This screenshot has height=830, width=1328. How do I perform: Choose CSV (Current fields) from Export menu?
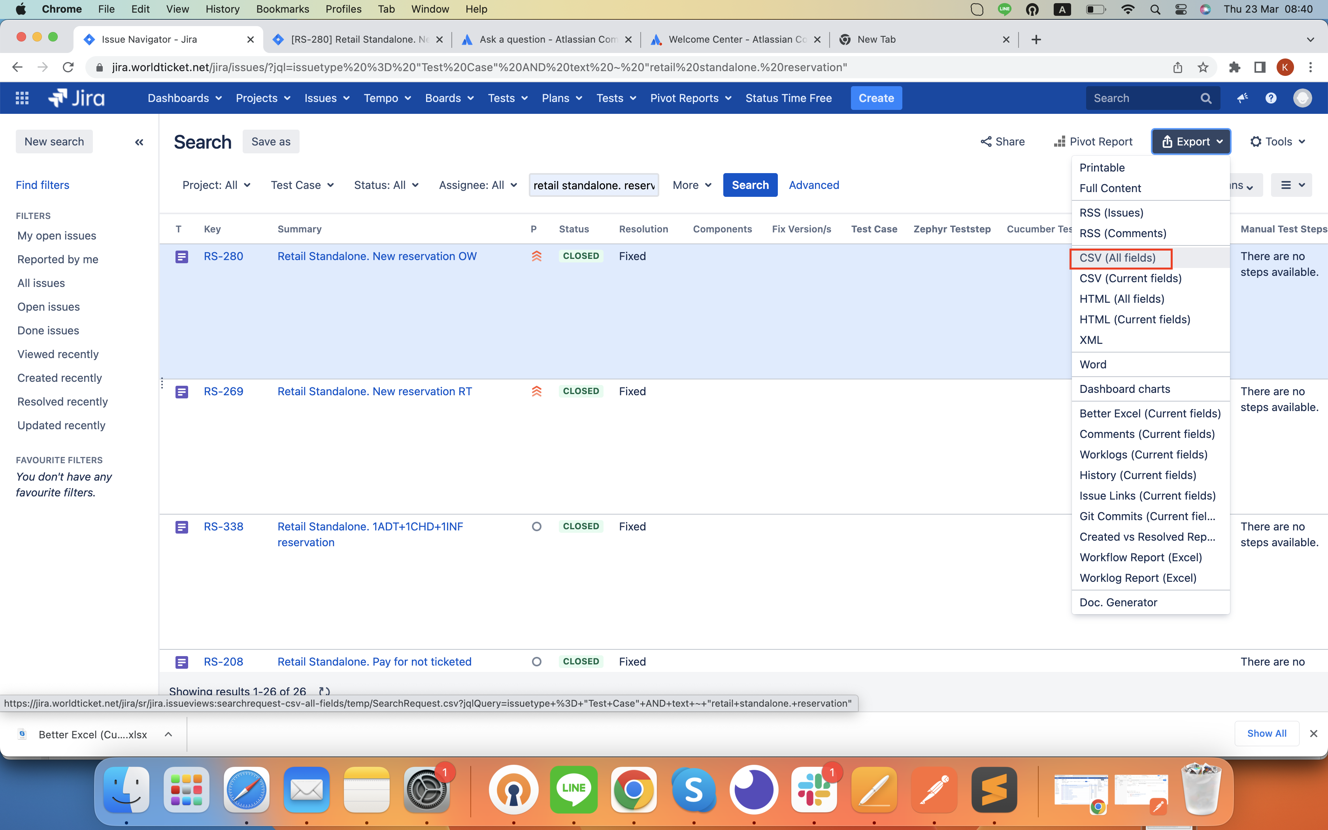1130,278
